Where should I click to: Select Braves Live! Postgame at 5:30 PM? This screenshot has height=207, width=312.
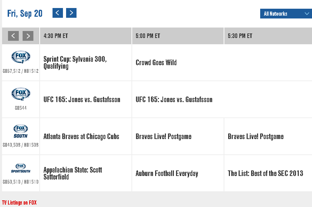[256, 137]
